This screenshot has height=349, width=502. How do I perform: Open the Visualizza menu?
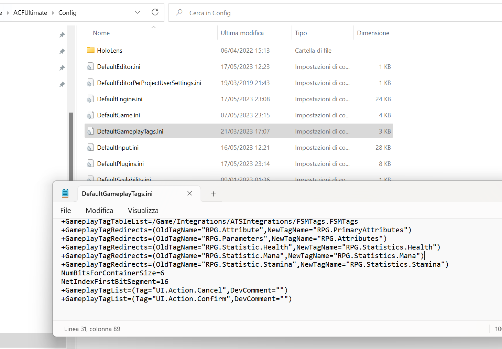(x=143, y=211)
